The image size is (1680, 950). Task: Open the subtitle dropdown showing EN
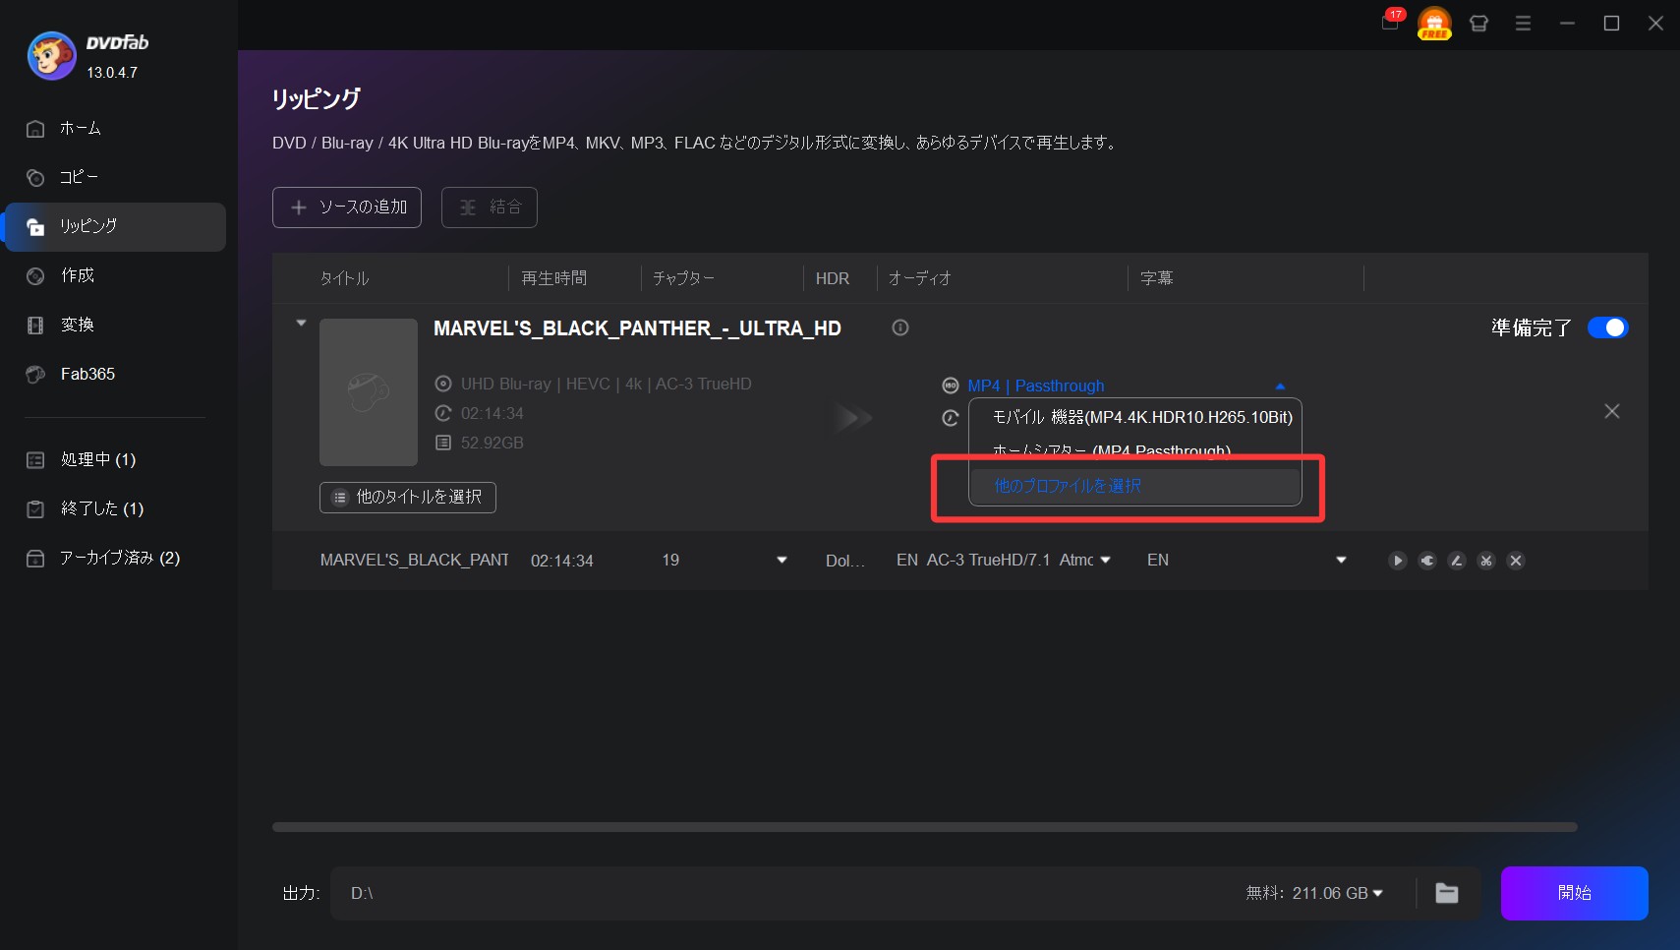[1341, 561]
